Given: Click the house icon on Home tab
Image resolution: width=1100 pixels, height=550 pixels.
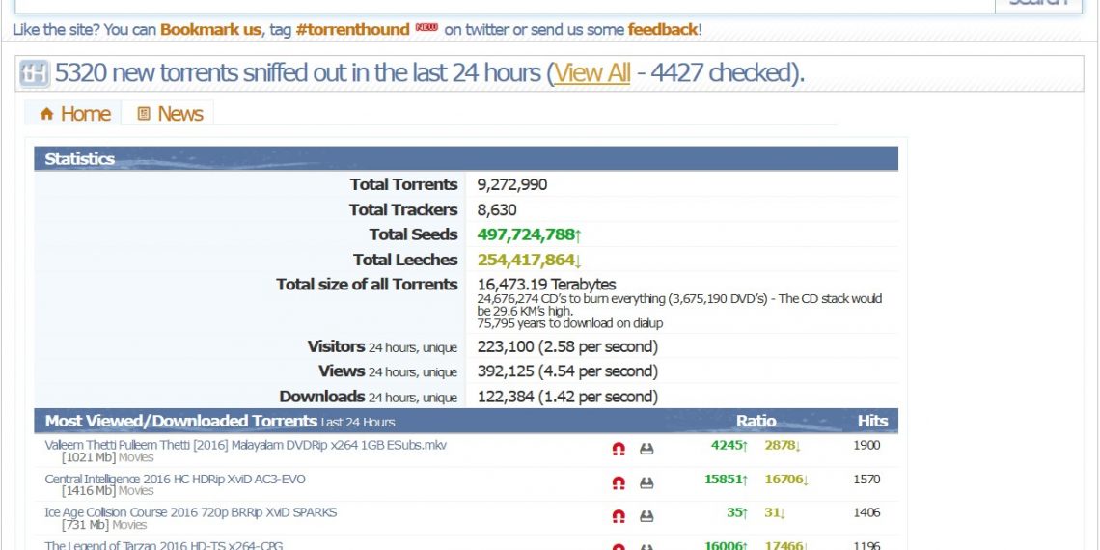Looking at the screenshot, I should coord(47,114).
